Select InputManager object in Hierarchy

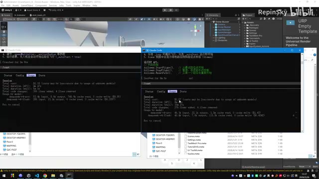[224, 30]
